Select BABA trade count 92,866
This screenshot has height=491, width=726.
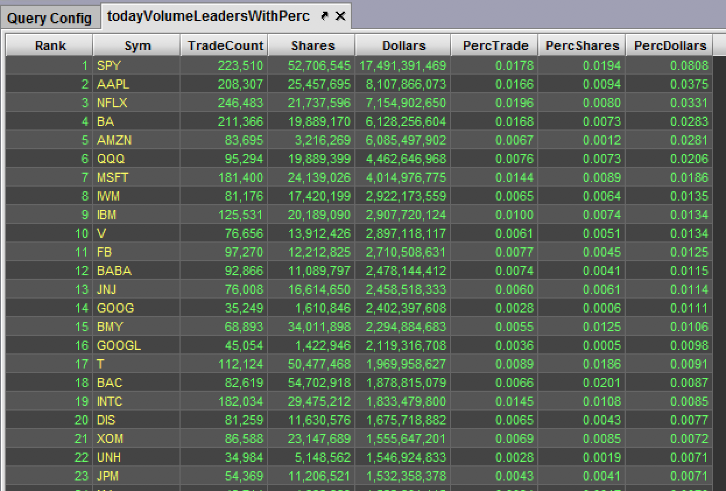[x=224, y=271]
